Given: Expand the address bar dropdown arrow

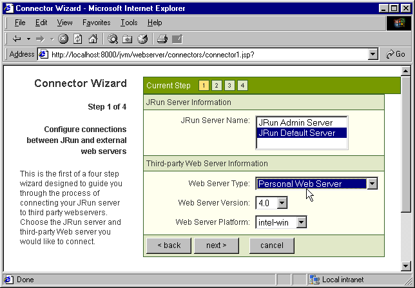Looking at the screenshot, I should pyautogui.click(x=372, y=55).
